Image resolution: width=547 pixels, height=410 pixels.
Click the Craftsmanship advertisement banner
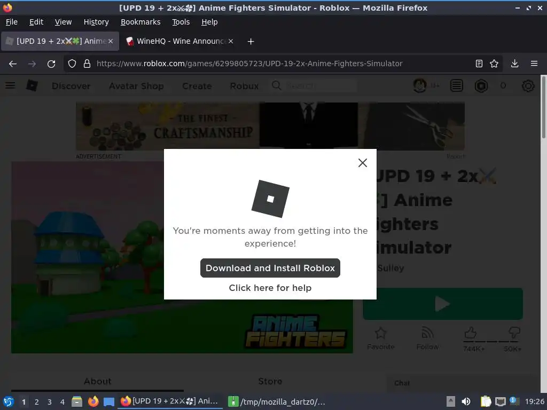click(x=270, y=126)
